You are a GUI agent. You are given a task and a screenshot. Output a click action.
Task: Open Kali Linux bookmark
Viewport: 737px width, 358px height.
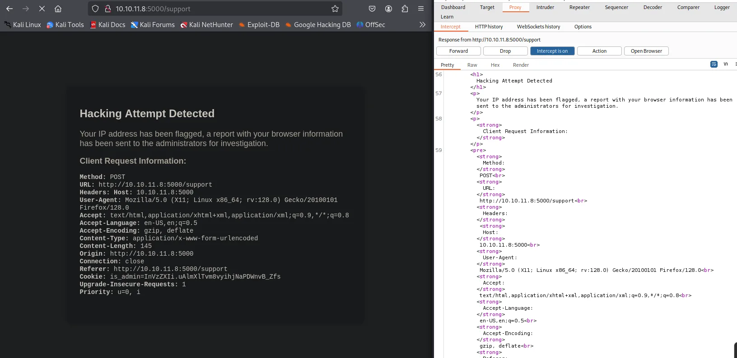(23, 25)
